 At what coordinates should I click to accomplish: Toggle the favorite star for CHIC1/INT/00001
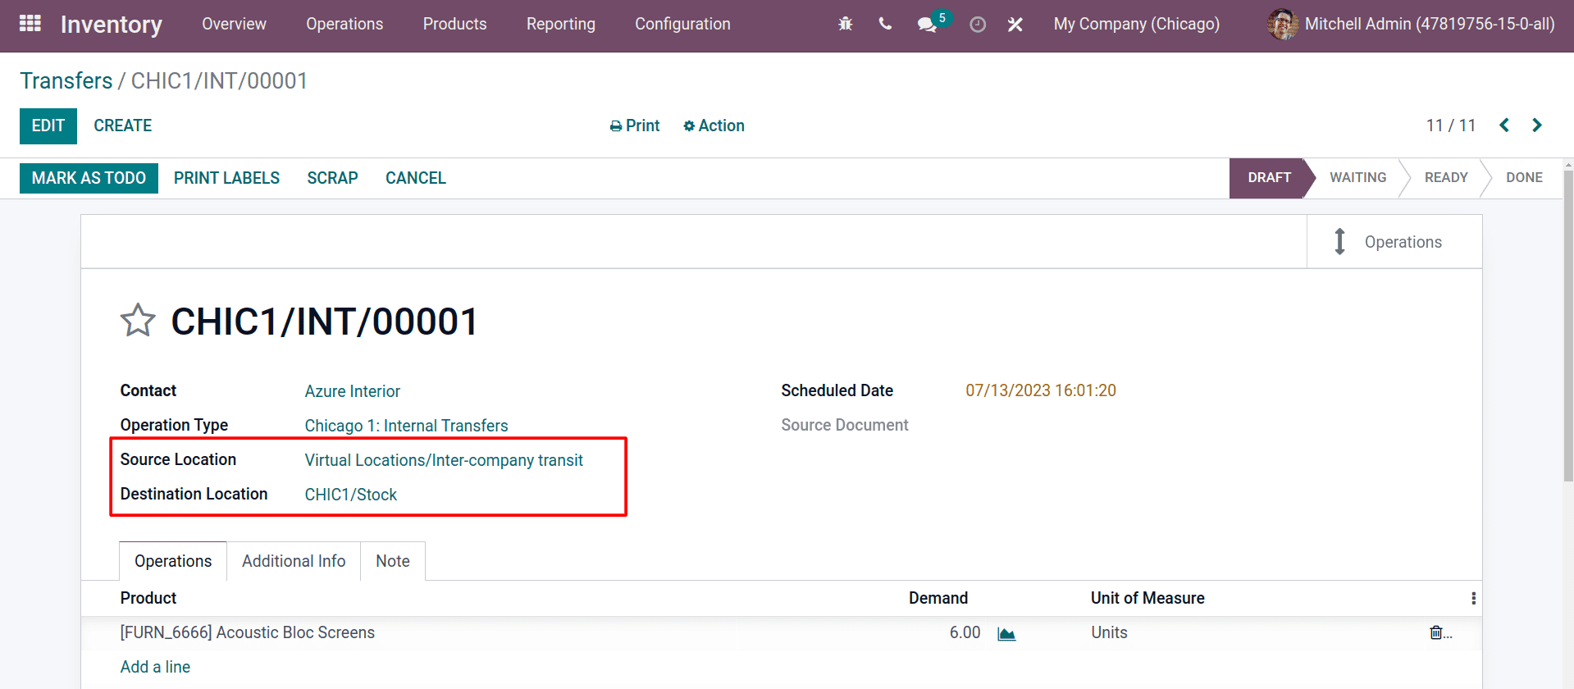[x=138, y=321]
